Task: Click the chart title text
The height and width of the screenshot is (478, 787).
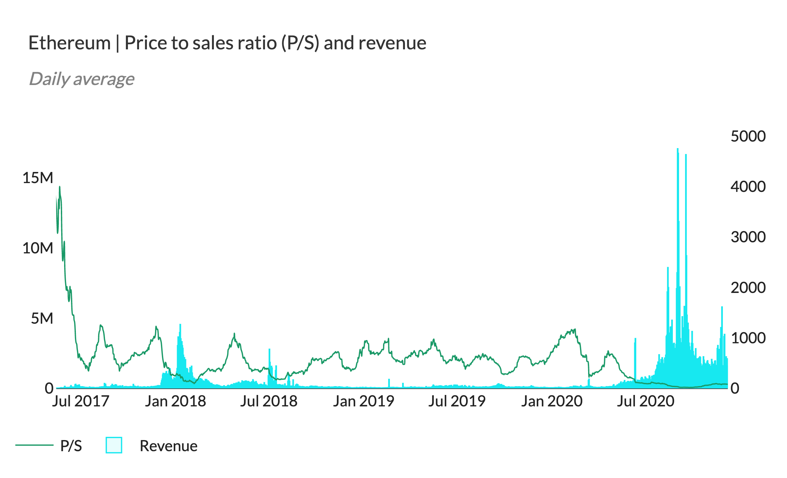Action: pos(227,43)
